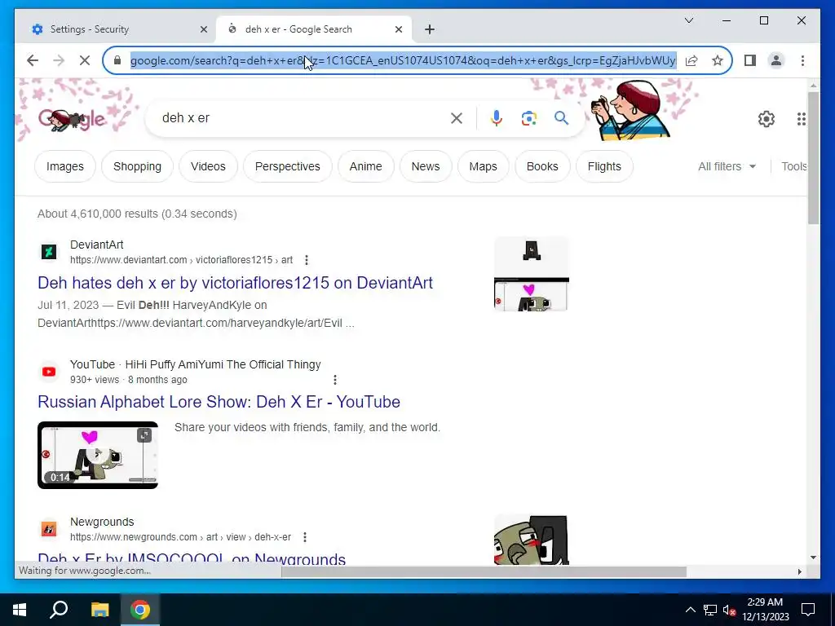Open the network icon in the system tray
835x626 pixels.
tap(710, 610)
